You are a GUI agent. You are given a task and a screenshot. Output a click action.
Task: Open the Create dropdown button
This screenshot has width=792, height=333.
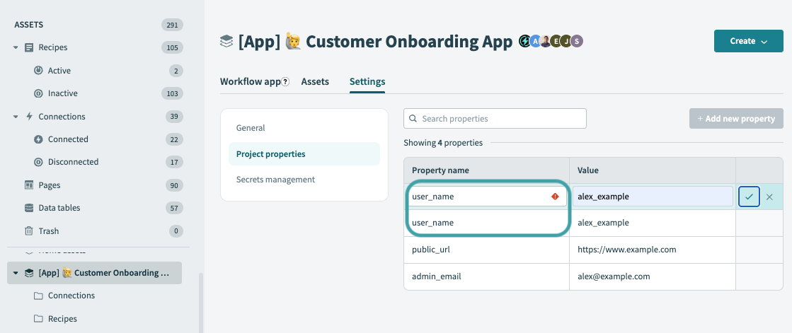tap(748, 41)
